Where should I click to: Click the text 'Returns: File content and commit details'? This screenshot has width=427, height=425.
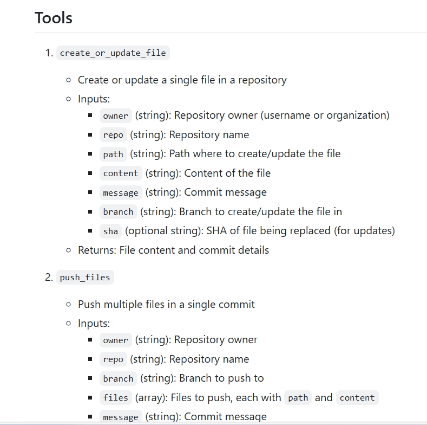click(x=174, y=250)
